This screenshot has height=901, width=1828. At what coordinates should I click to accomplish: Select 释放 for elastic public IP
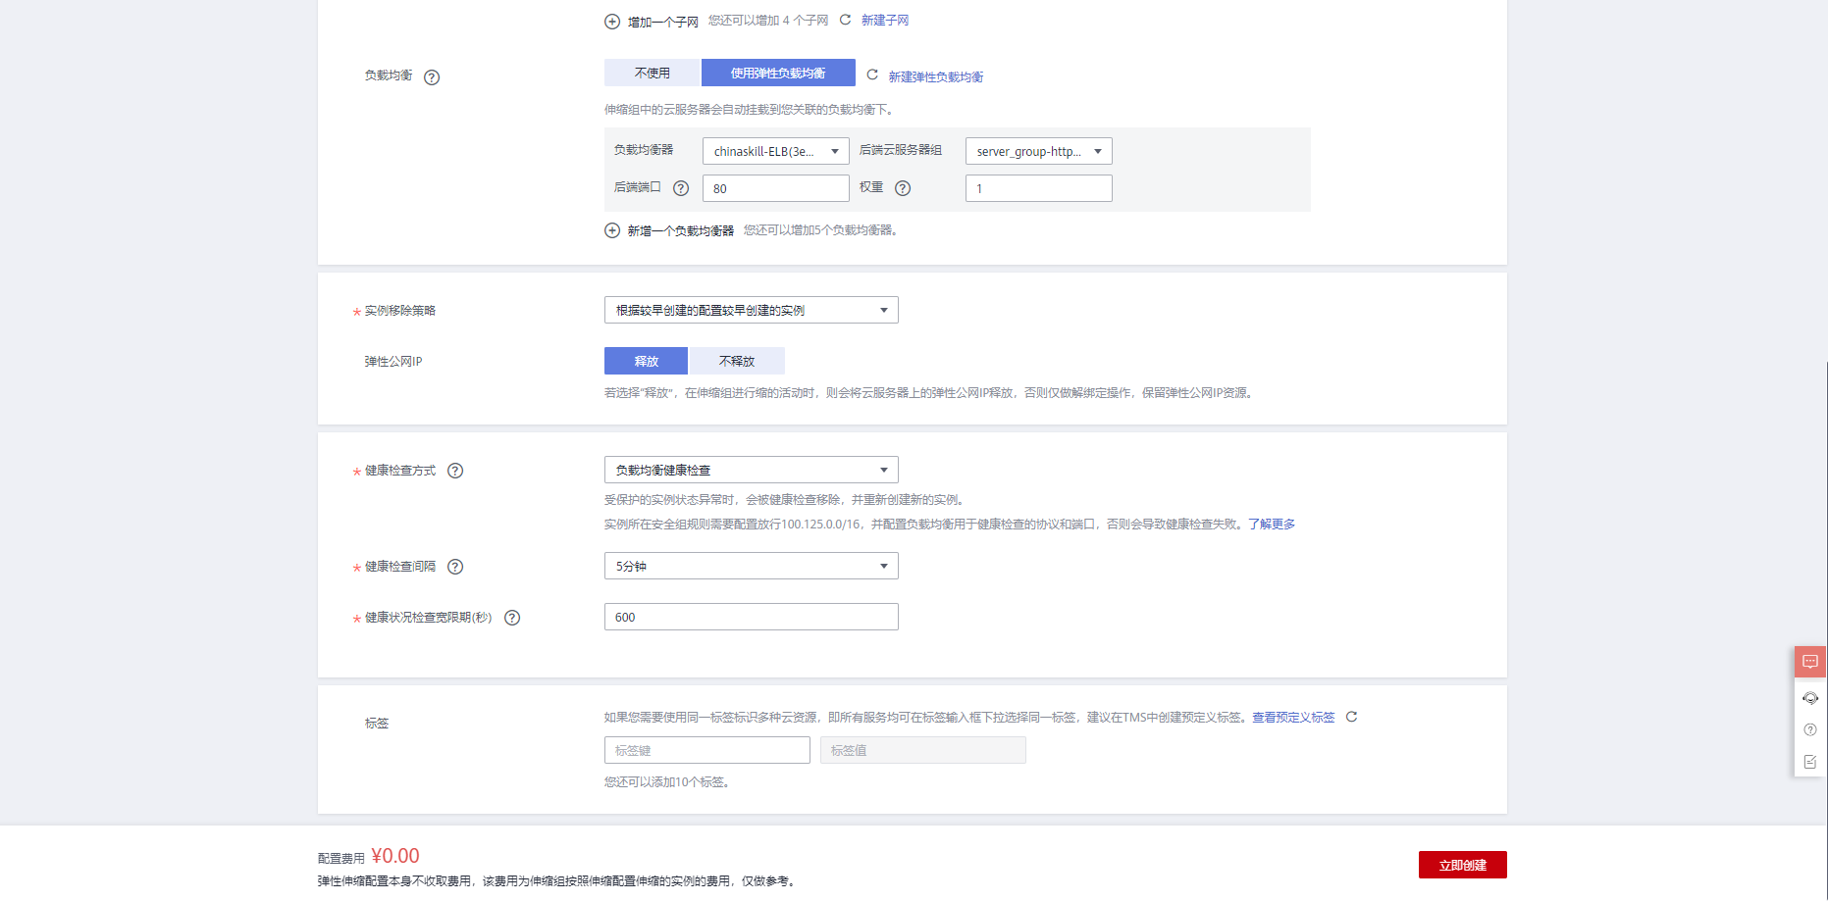point(646,361)
